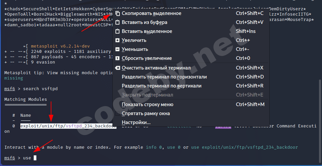The height and width of the screenshot is (166, 322).
Task: Click "info 0" example text
Action: pyautogui.click(x=154, y=147)
